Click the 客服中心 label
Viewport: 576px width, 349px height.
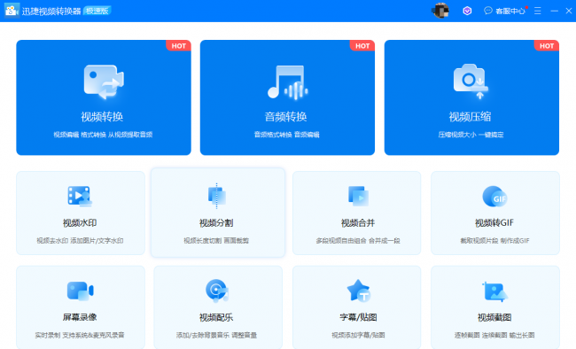510,11
